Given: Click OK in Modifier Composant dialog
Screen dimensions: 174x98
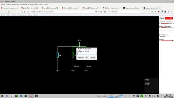Looking at the screenshot, I should [87, 57].
